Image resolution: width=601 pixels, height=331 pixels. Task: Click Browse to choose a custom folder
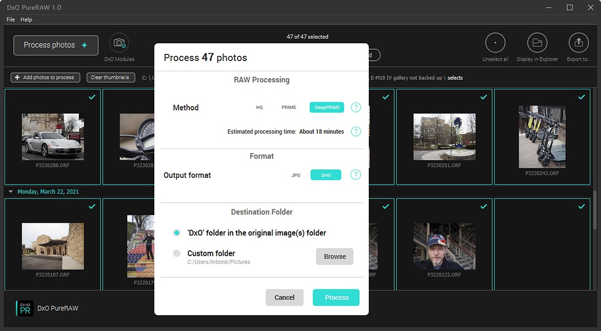pyautogui.click(x=335, y=257)
